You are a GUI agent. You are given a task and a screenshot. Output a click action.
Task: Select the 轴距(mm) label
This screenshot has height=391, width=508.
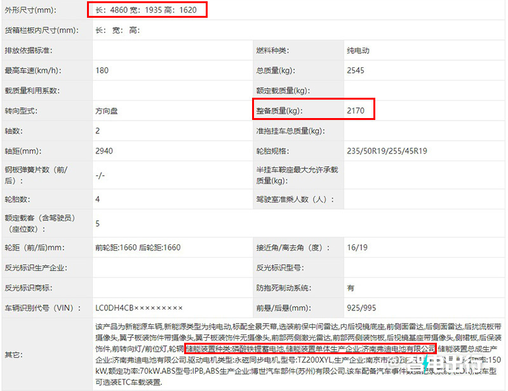(x=23, y=151)
